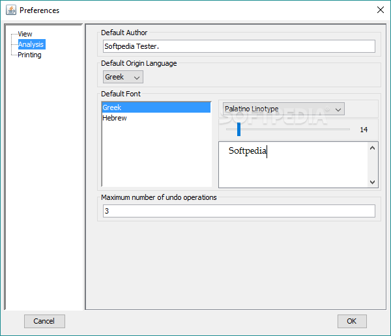Close the Preferences dialog
This screenshot has width=391, height=336.
pos(381,10)
